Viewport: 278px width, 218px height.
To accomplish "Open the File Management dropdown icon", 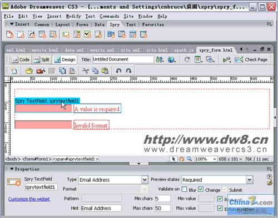I will [160, 59].
